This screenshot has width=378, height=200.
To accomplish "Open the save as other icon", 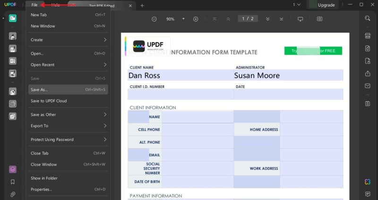I will 368,104.
